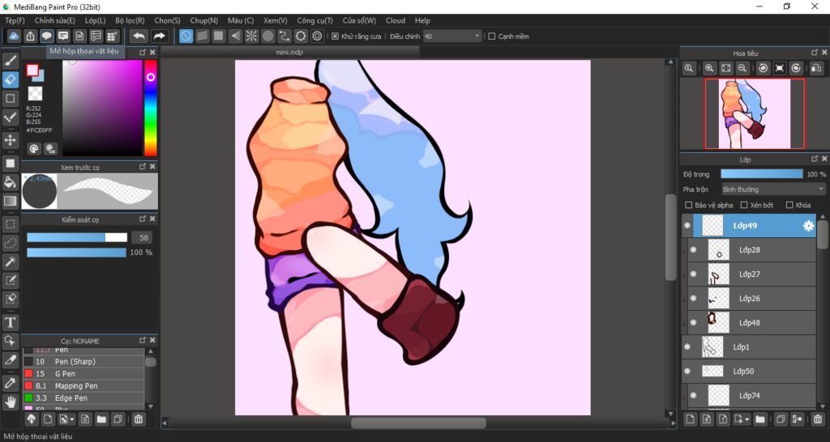The width and height of the screenshot is (830, 442).
Task: Enable curve snap guide
Action: tap(285, 36)
